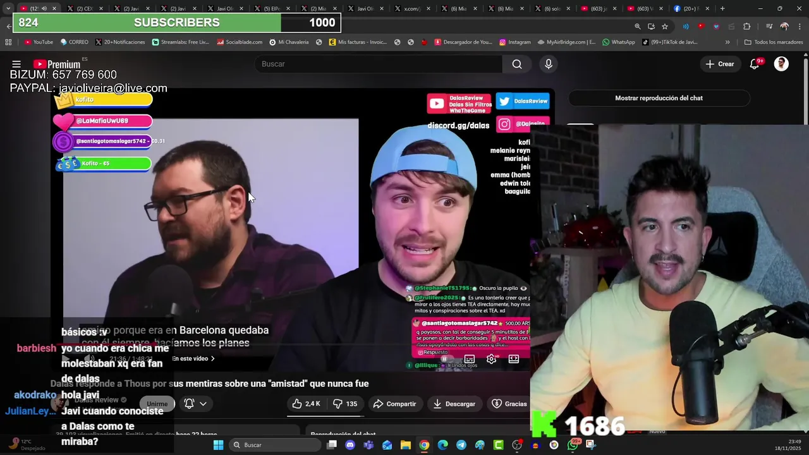Download the video with Descargar
The width and height of the screenshot is (809, 455).
pyautogui.click(x=454, y=404)
